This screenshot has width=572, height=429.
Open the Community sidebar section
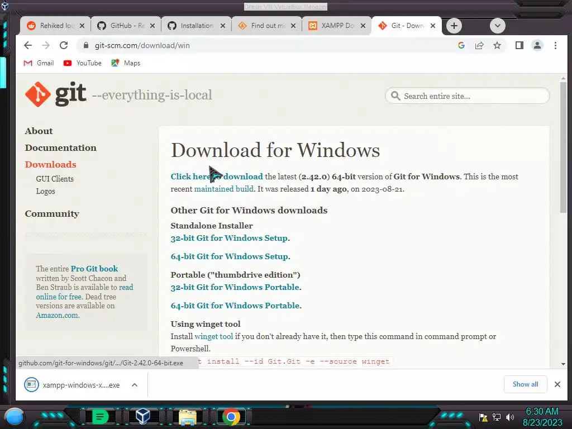[x=52, y=214]
